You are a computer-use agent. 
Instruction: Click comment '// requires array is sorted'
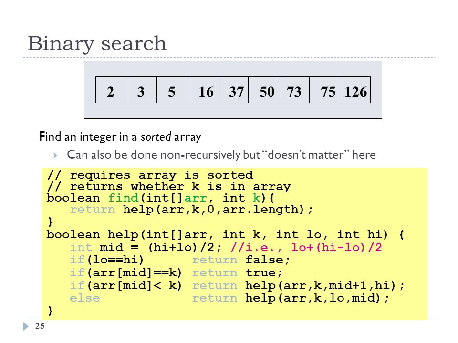150,175
